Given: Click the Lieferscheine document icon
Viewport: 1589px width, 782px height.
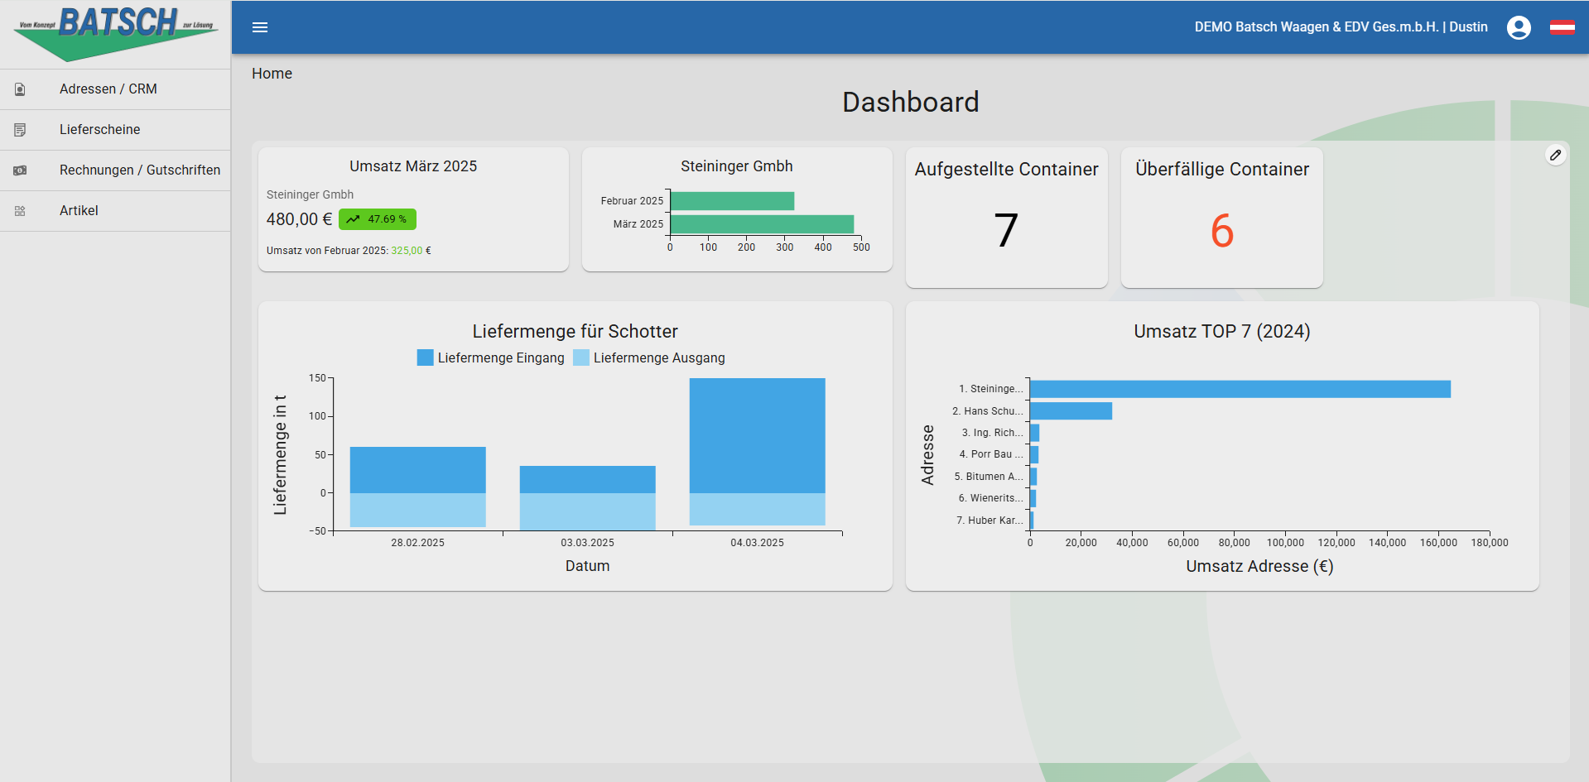Looking at the screenshot, I should [x=21, y=130].
